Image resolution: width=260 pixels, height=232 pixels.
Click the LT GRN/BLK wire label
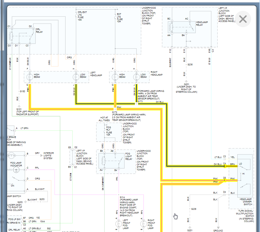point(35,228)
